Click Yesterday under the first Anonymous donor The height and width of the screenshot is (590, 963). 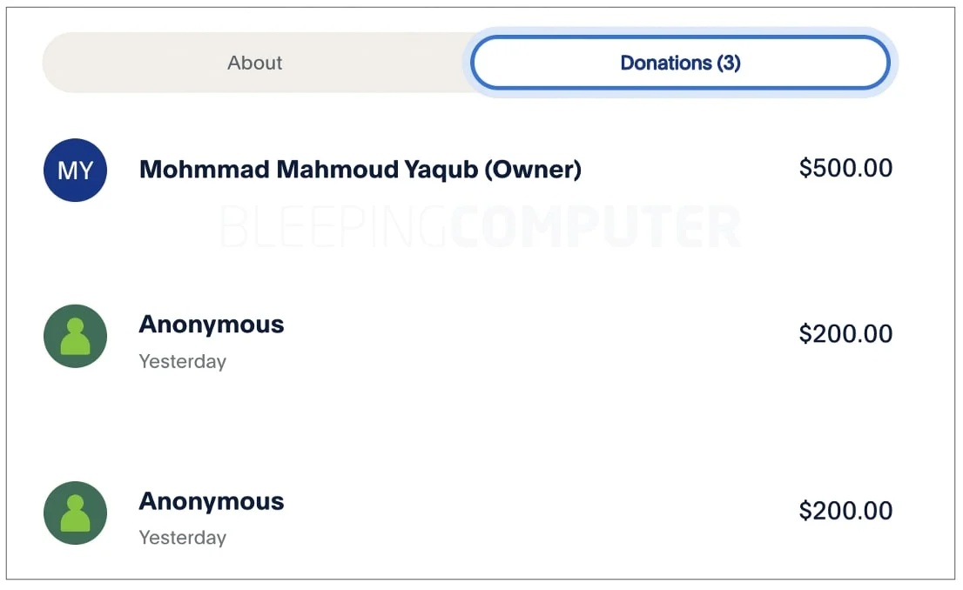[x=183, y=361]
